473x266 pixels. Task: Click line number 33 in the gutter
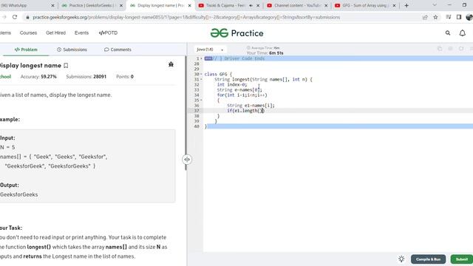(197, 90)
